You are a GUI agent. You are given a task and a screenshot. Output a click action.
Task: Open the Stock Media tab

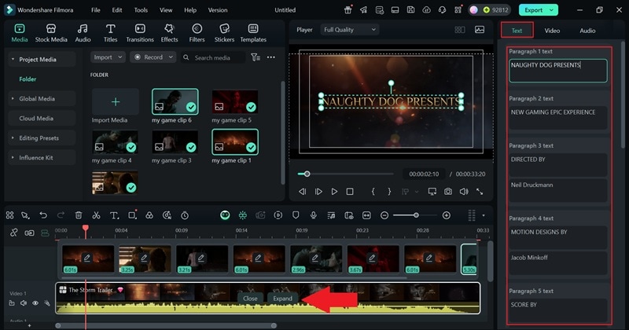[51, 33]
